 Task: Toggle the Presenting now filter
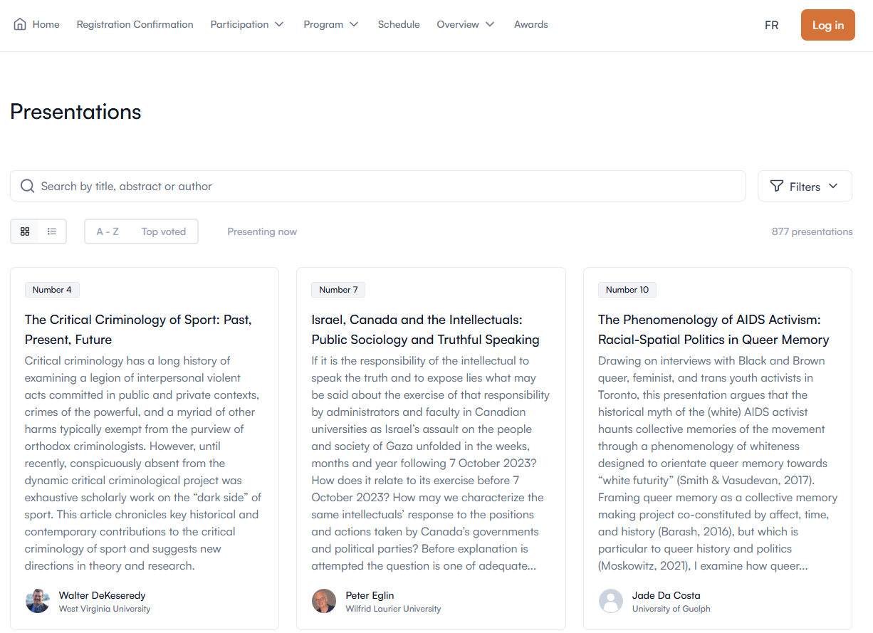[x=262, y=231]
